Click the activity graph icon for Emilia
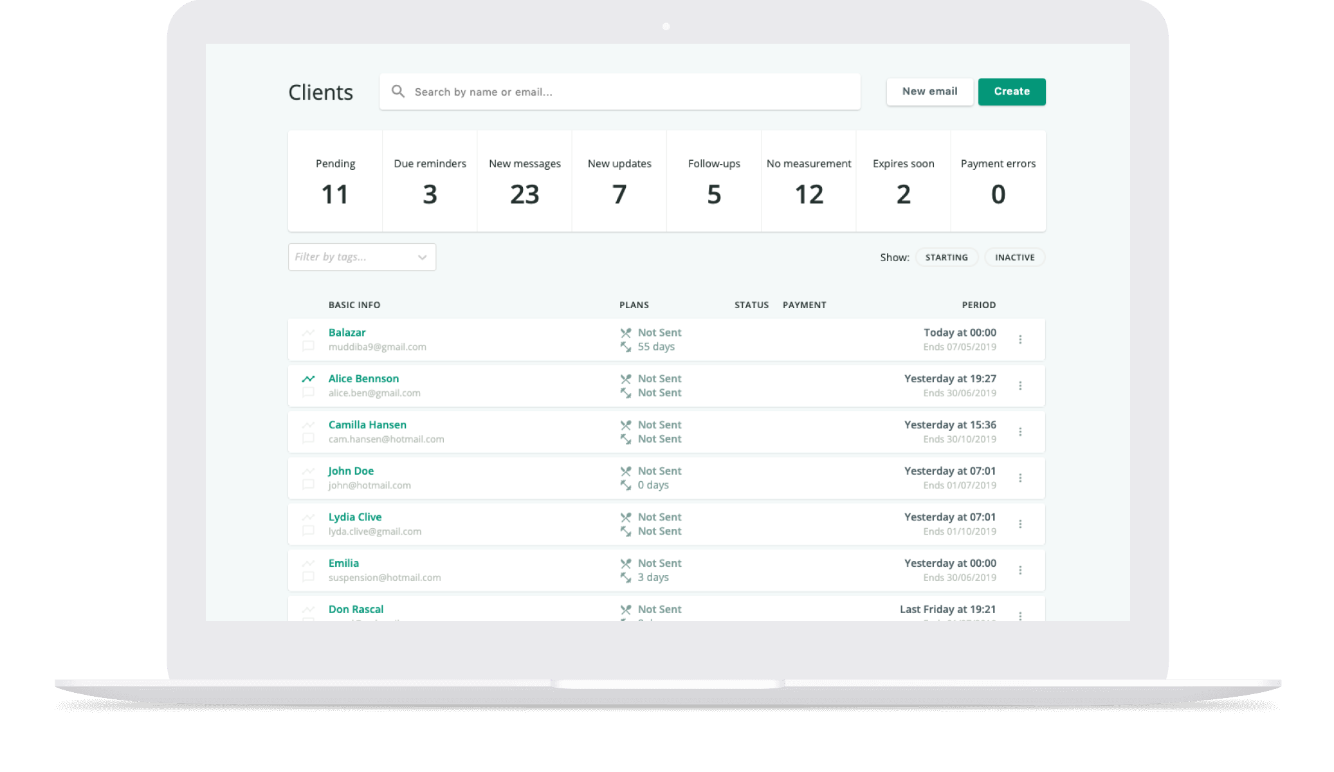The height and width of the screenshot is (772, 1334). [308, 562]
